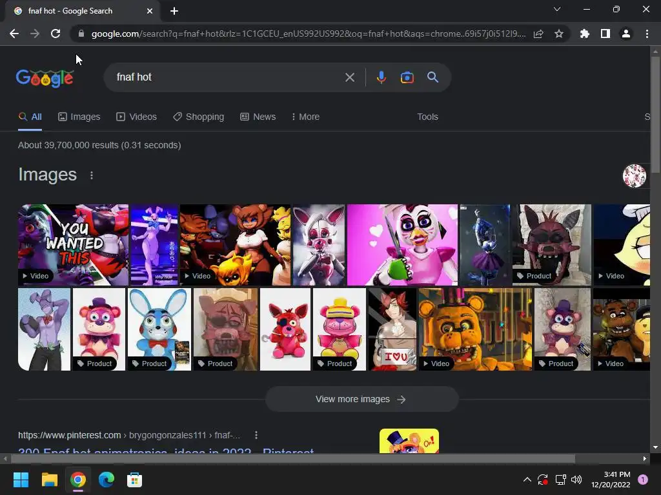661x495 pixels.
Task: Search by image with the camera icon
Action: pos(407,77)
